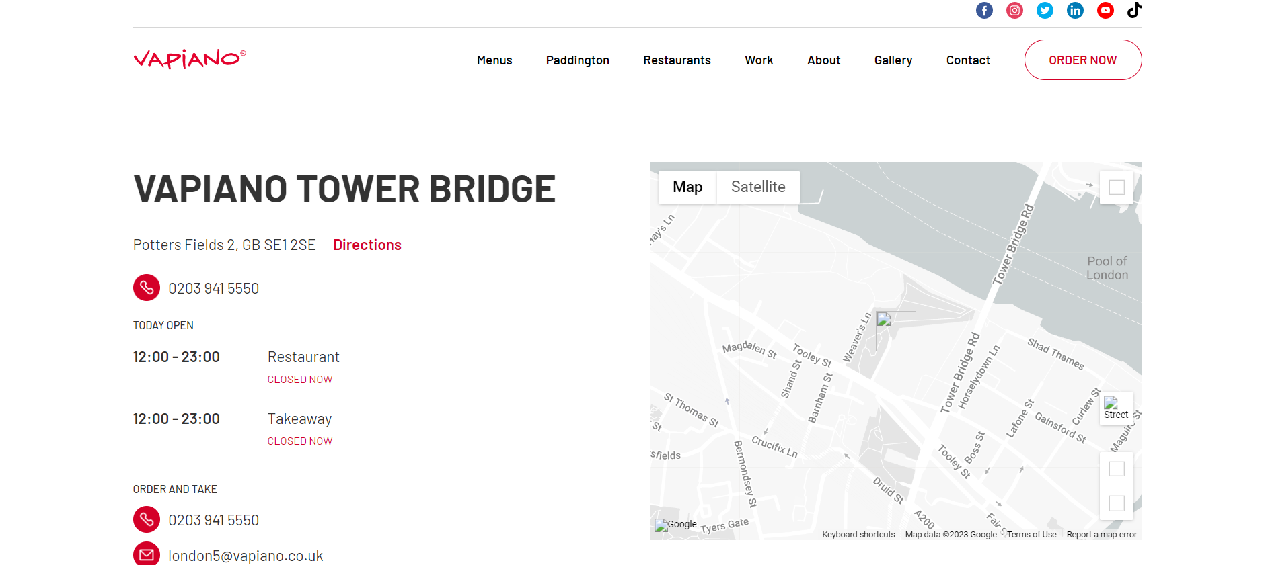Open Vapiano's Facebook page
The height and width of the screenshot is (565, 1266).
984,10
